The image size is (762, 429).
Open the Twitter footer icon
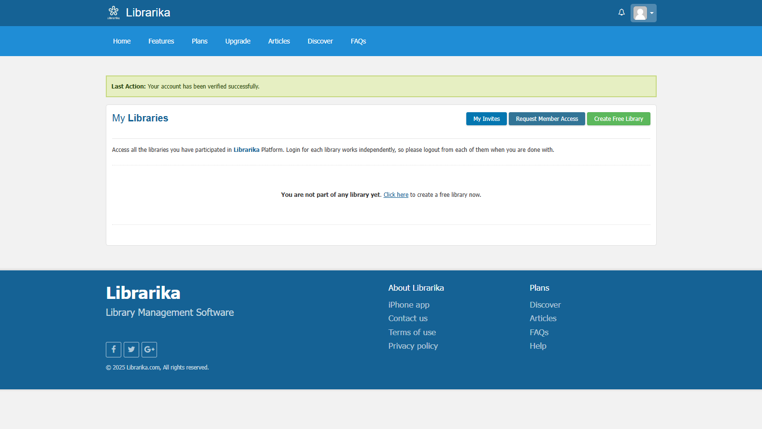(131, 349)
